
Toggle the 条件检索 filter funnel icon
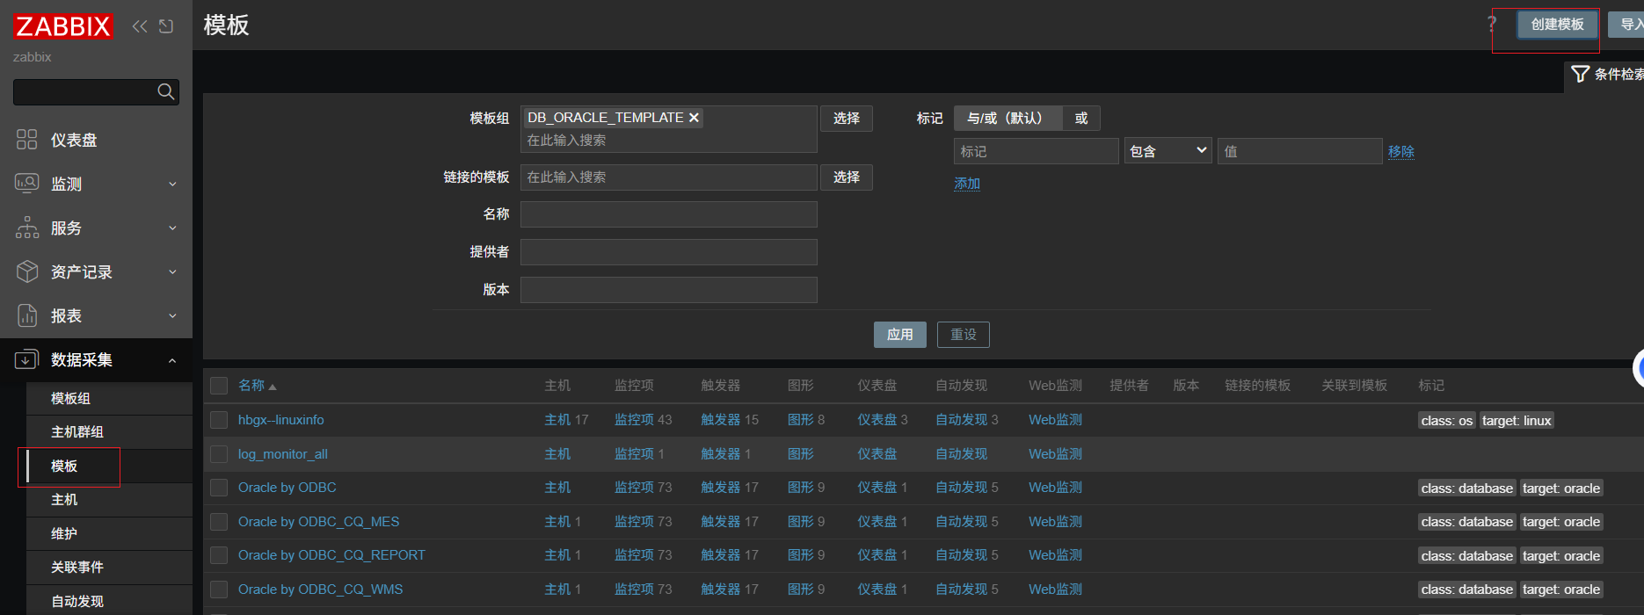pyautogui.click(x=1580, y=74)
